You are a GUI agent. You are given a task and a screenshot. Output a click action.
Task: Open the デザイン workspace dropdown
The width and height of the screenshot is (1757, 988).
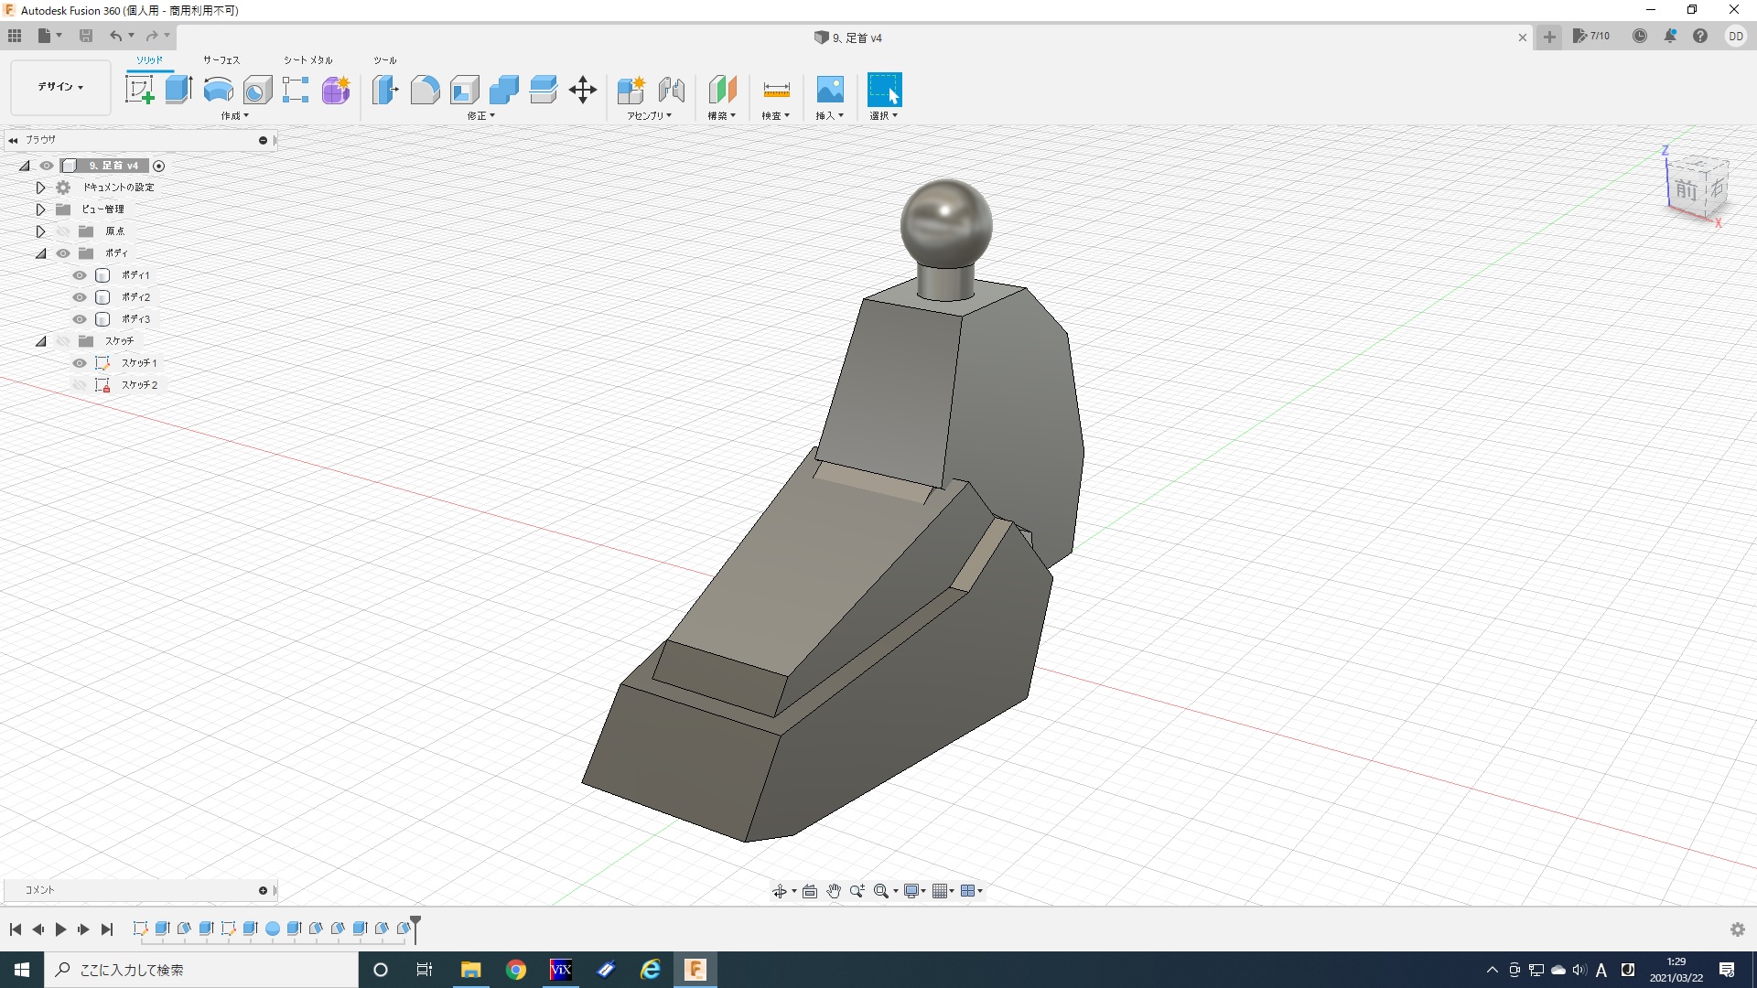pos(60,87)
